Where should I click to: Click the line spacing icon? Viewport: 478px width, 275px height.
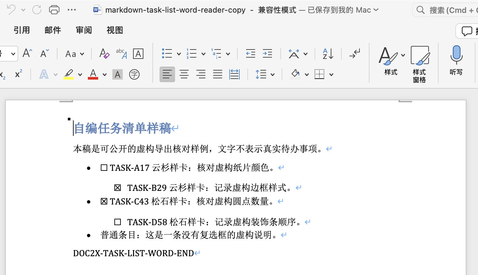(x=261, y=74)
